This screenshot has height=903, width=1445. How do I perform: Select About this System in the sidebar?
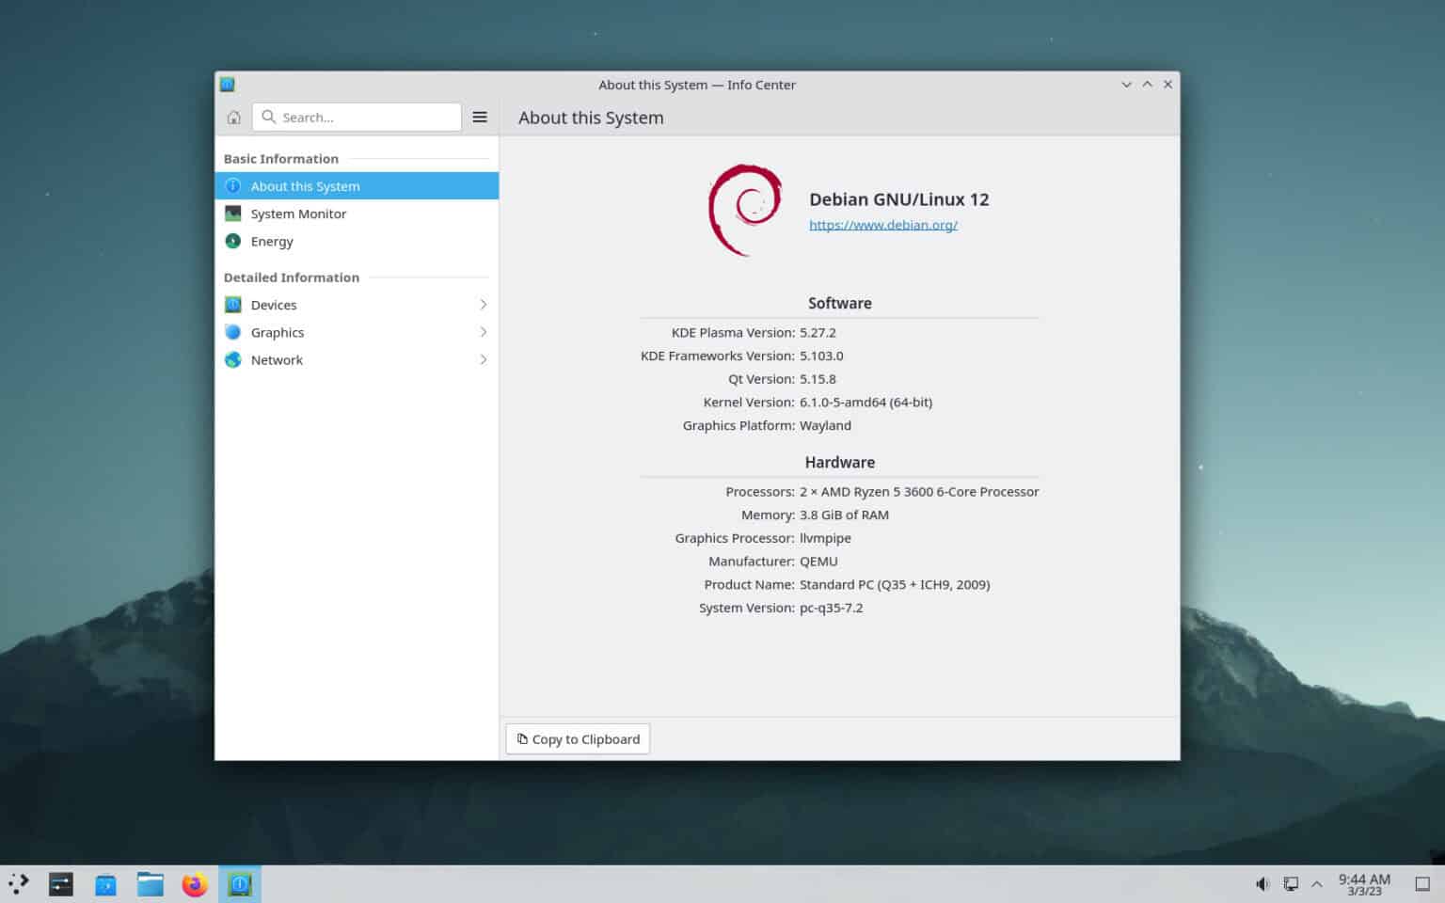[x=306, y=185]
